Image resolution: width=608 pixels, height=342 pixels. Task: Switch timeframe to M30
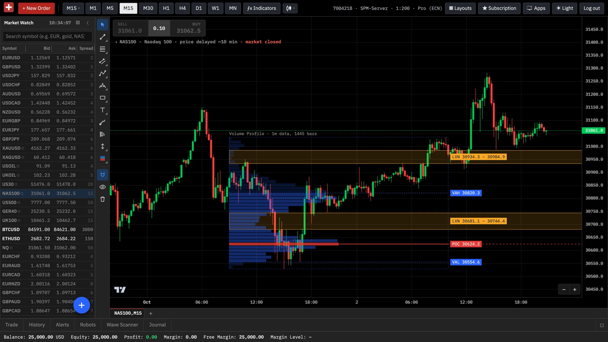(148, 8)
